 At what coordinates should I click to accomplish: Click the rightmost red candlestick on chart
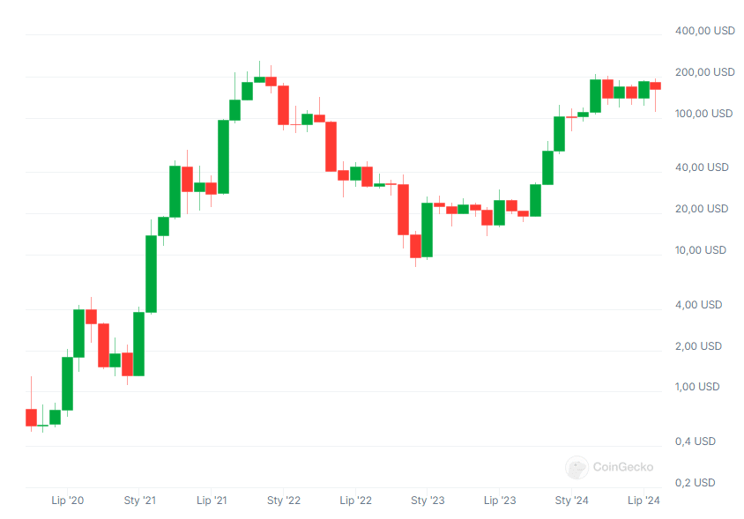coord(655,85)
